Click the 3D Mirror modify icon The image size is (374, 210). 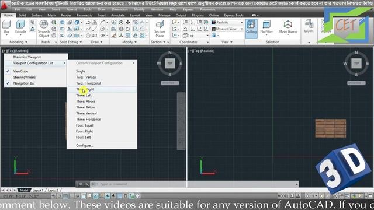click(x=113, y=22)
